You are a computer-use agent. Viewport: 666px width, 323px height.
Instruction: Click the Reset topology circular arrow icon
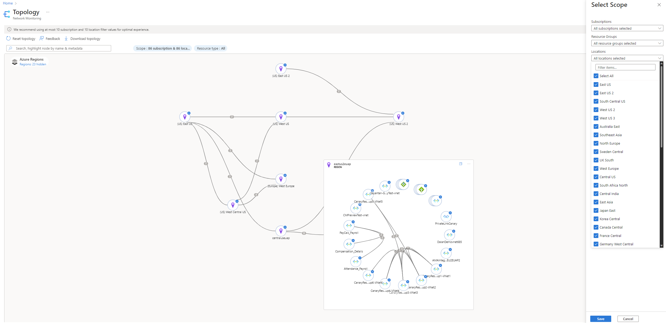[8, 39]
